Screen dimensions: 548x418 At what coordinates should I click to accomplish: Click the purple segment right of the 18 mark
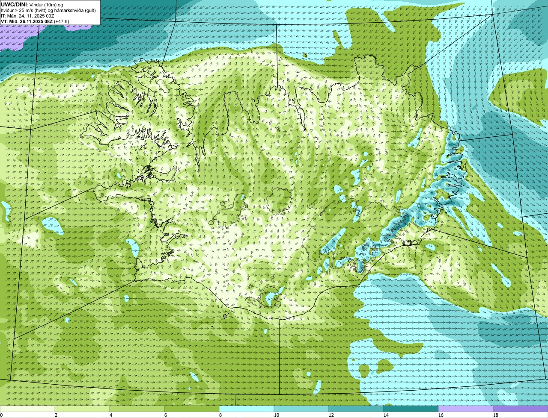(x=521, y=409)
